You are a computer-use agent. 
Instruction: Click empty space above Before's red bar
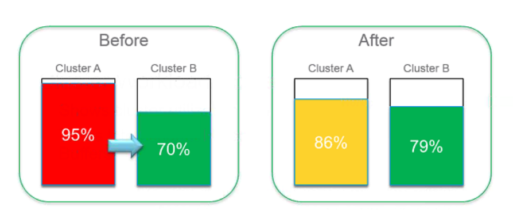tap(78, 81)
